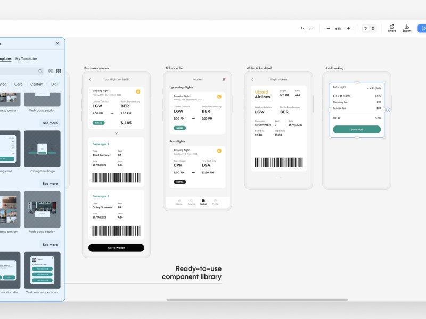
Task: Filter templates by Card chip
Action: tap(19, 84)
